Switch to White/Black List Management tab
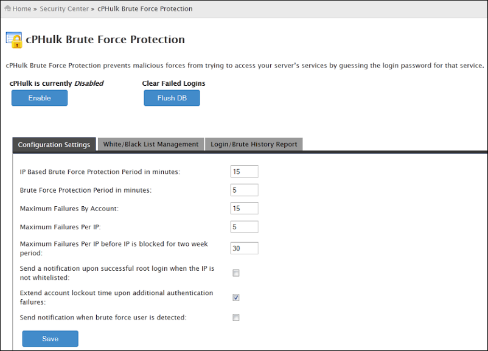488x351 pixels. [151, 144]
